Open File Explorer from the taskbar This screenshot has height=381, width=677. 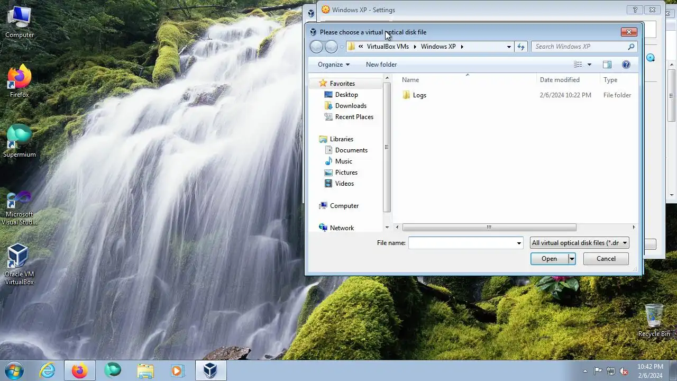[145, 370]
